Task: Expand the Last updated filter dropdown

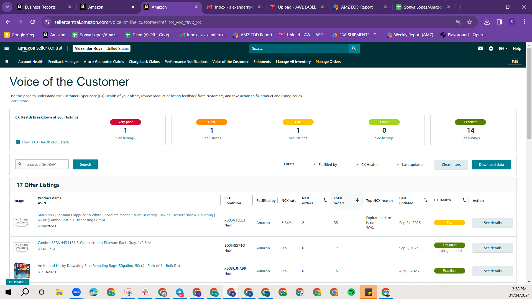Action: pos(410,164)
